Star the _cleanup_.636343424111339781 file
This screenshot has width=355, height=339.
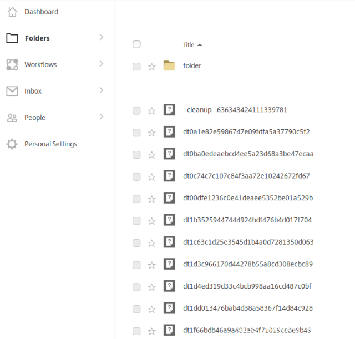(x=151, y=111)
